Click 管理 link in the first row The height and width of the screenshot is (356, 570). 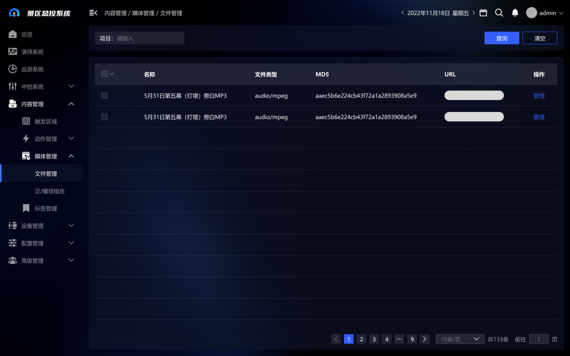539,96
